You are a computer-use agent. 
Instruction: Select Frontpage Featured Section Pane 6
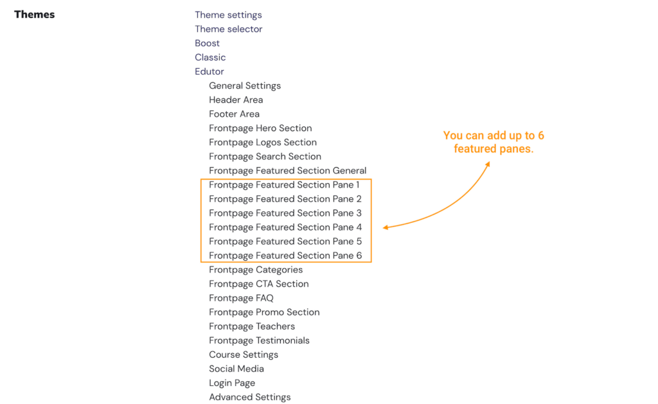tap(285, 255)
